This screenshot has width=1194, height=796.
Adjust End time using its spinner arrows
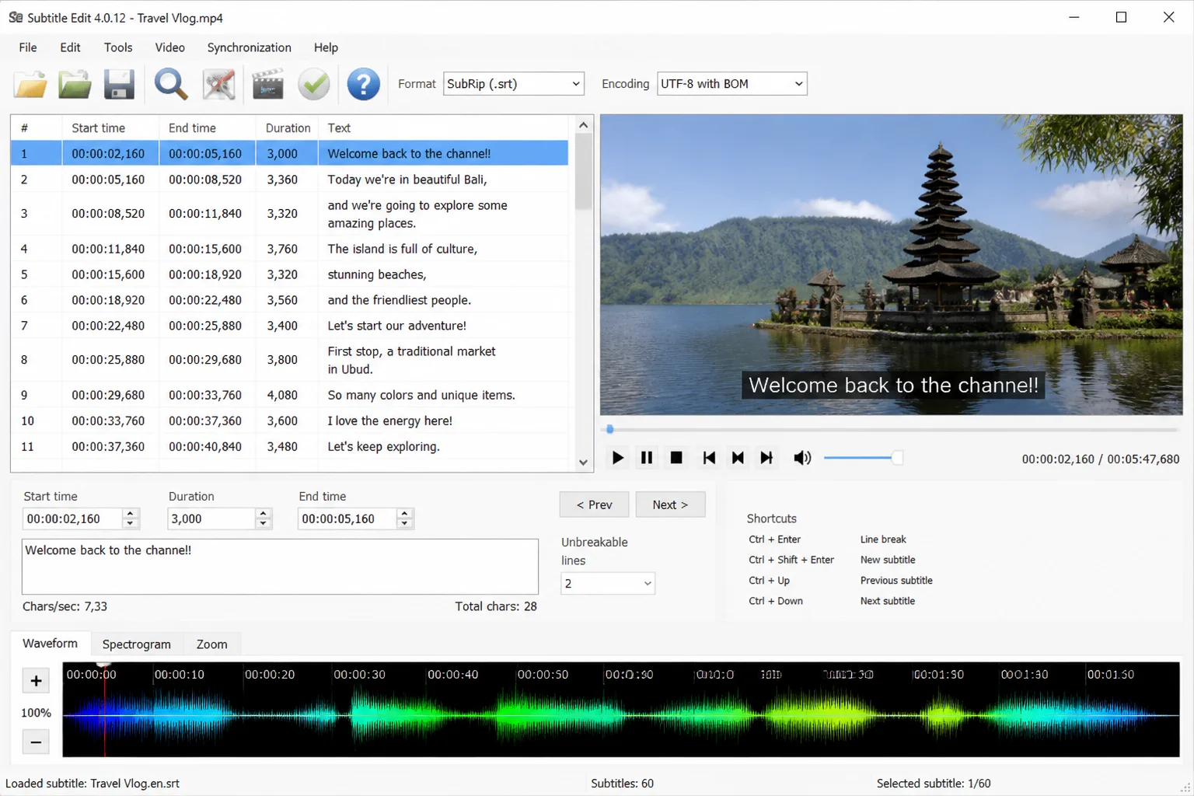(404, 518)
